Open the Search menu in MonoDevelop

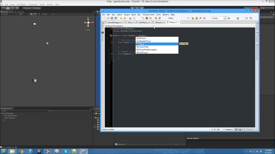click(120, 15)
